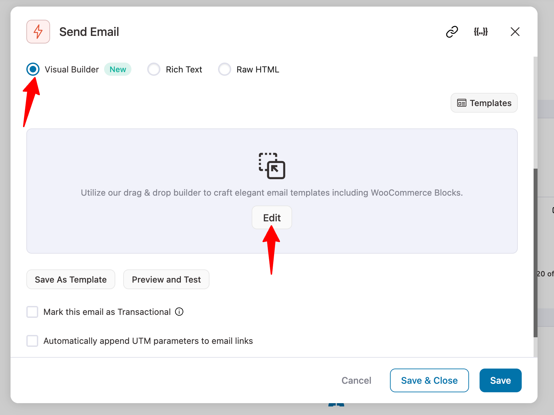Select the Raw HTML option
Image resolution: width=554 pixels, height=415 pixels.
(x=224, y=69)
